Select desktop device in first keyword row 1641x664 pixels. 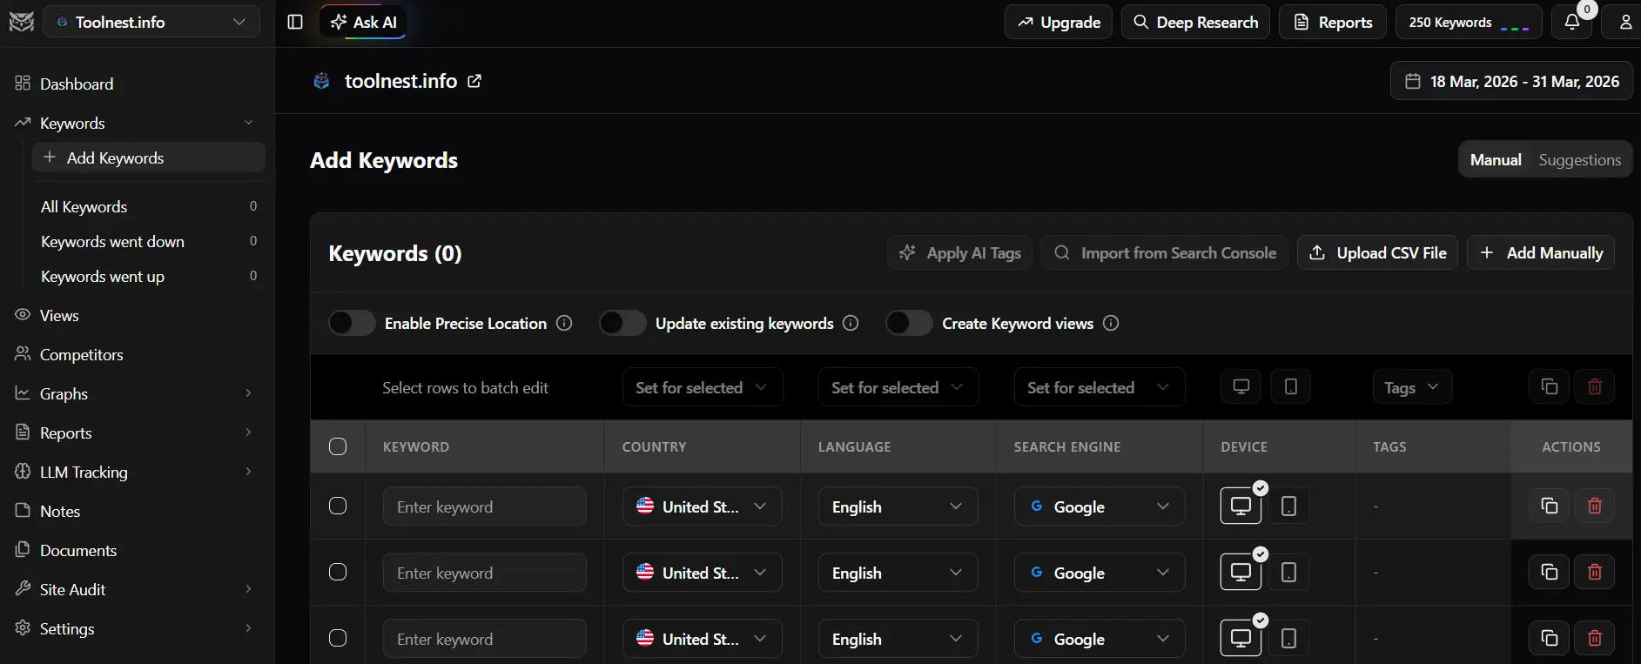1241,506
